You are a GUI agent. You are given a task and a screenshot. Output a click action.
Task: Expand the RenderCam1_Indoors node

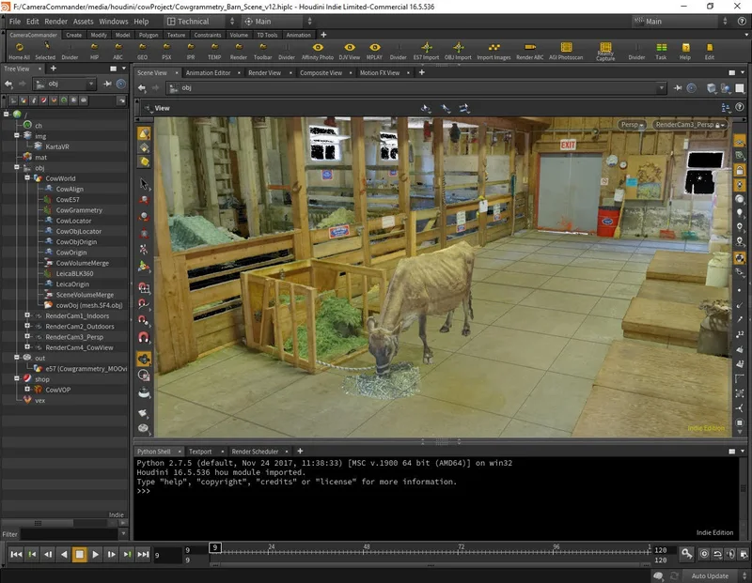coord(27,315)
